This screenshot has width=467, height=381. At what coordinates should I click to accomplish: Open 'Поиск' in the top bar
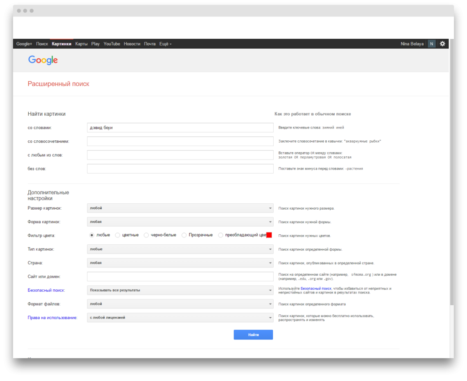(x=42, y=44)
